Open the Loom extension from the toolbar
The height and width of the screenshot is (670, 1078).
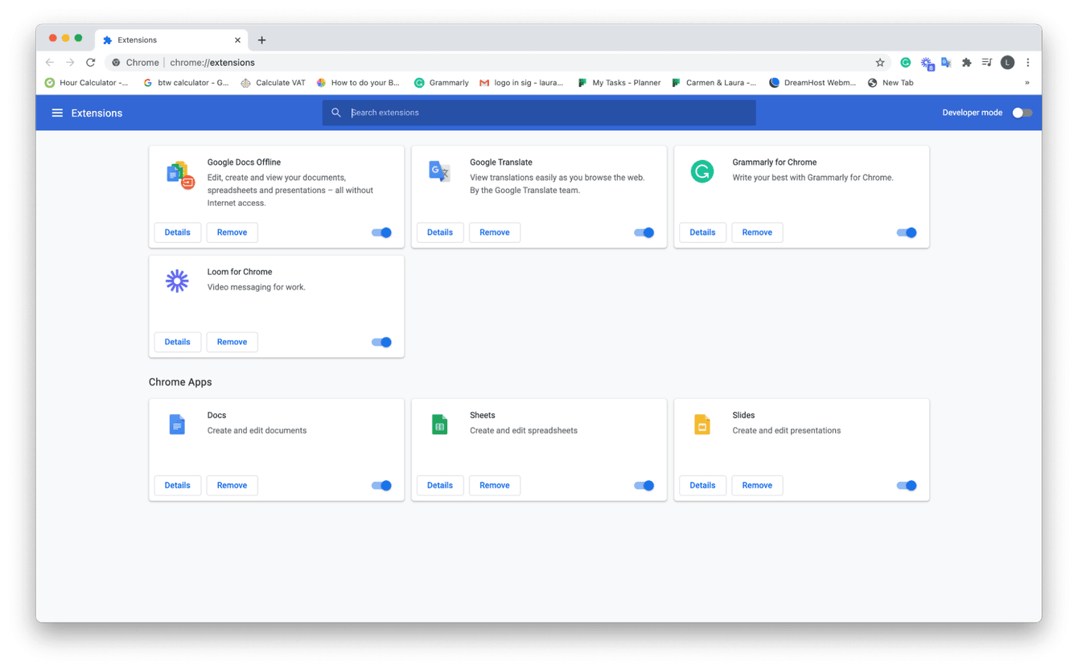click(925, 62)
